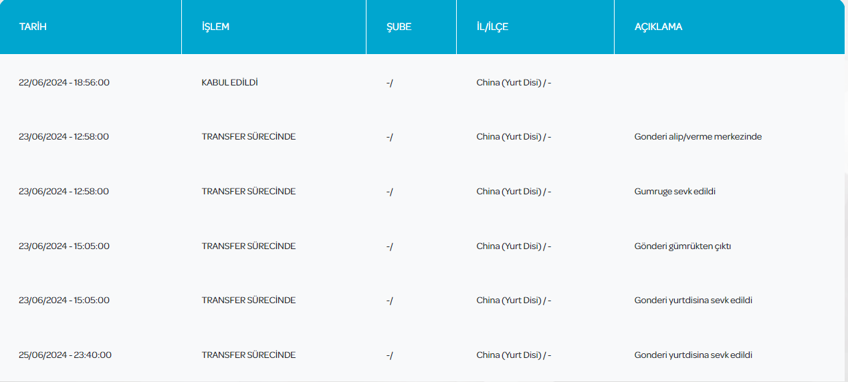This screenshot has width=848, height=382.
Task: Click China (Yurt Disi) in the 25/06/2024 row
Action: (x=514, y=355)
